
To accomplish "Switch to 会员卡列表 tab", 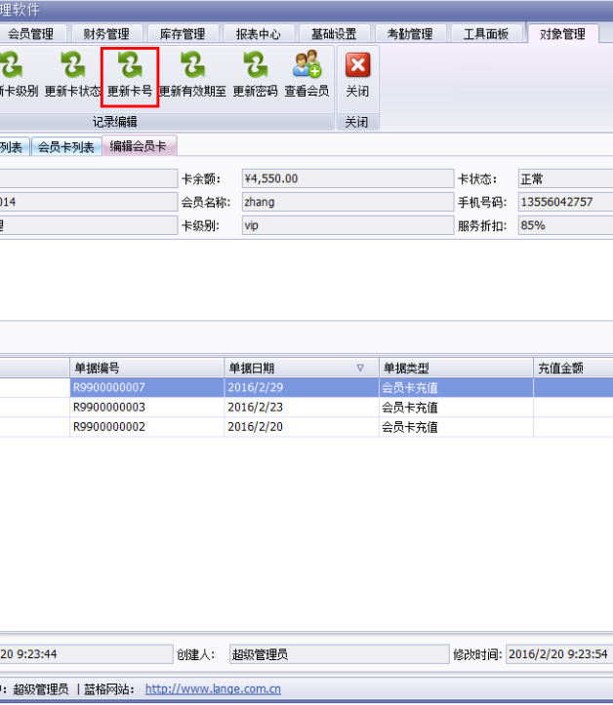I will coord(65,147).
